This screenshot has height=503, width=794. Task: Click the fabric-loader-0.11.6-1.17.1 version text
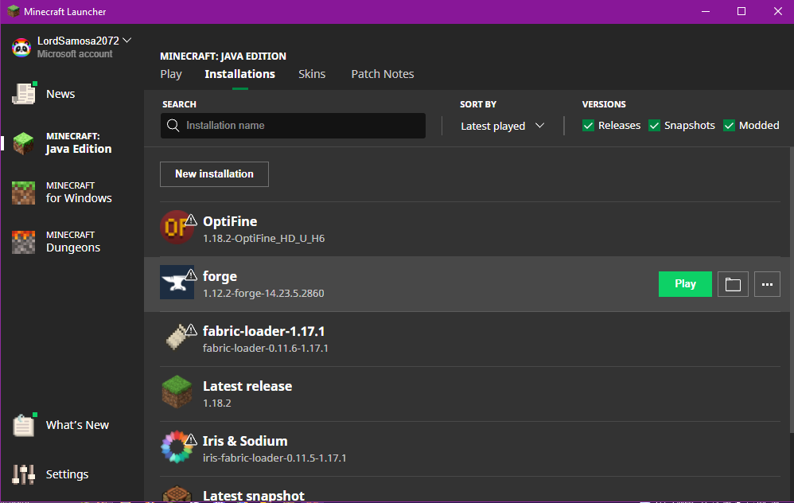click(x=266, y=348)
